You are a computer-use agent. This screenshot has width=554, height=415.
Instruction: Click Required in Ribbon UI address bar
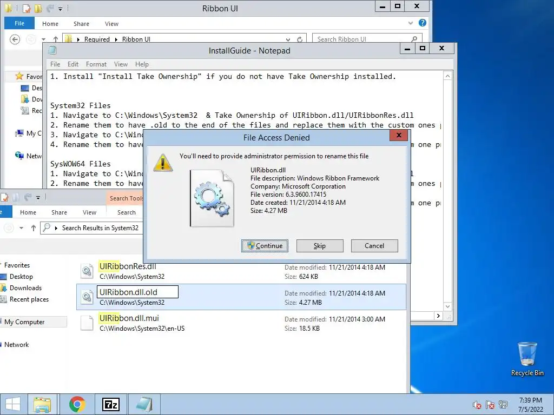point(97,39)
